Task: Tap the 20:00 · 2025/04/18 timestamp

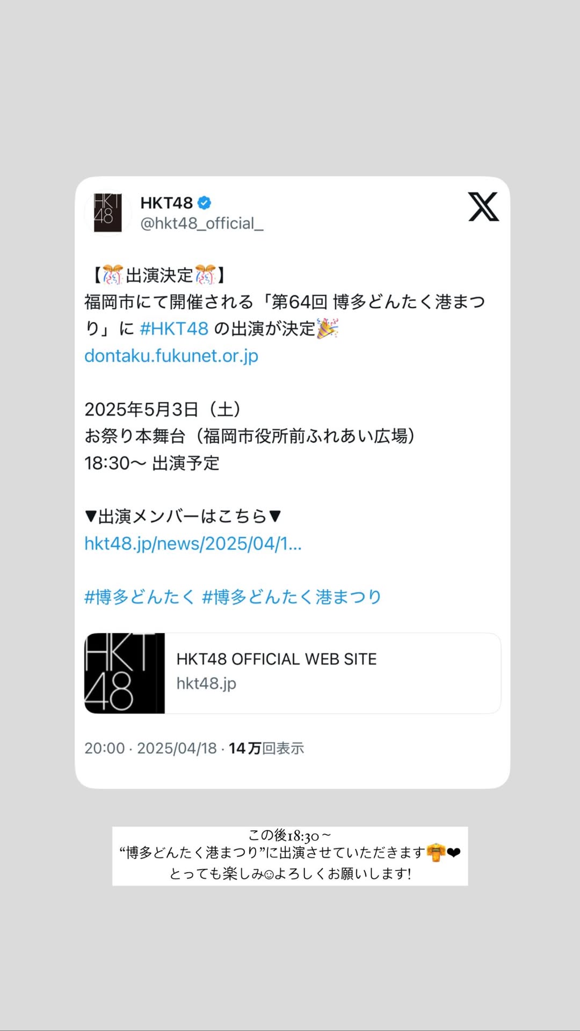Action: click(x=150, y=749)
